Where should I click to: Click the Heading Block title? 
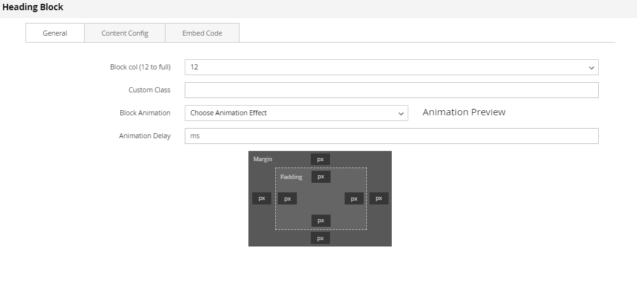tap(32, 8)
